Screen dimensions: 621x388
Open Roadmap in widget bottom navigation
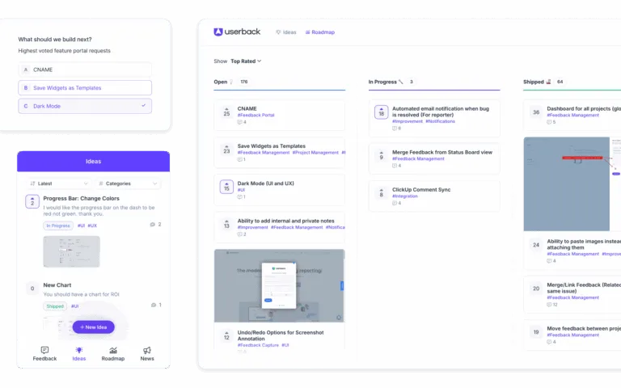pyautogui.click(x=113, y=353)
